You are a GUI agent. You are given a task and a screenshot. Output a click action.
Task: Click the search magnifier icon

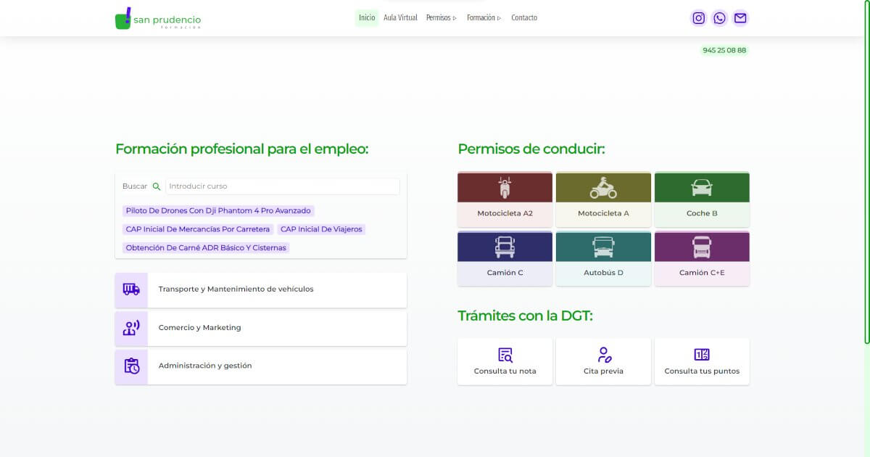(x=157, y=186)
